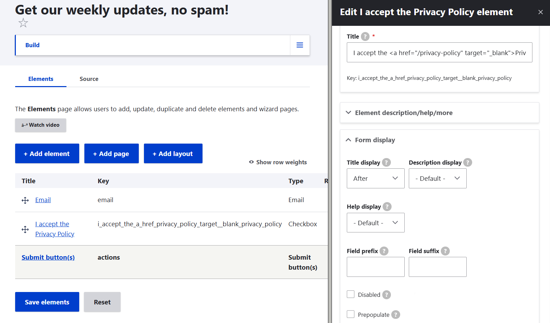This screenshot has width=550, height=323.
Task: Click the Reset button
Action: click(102, 302)
